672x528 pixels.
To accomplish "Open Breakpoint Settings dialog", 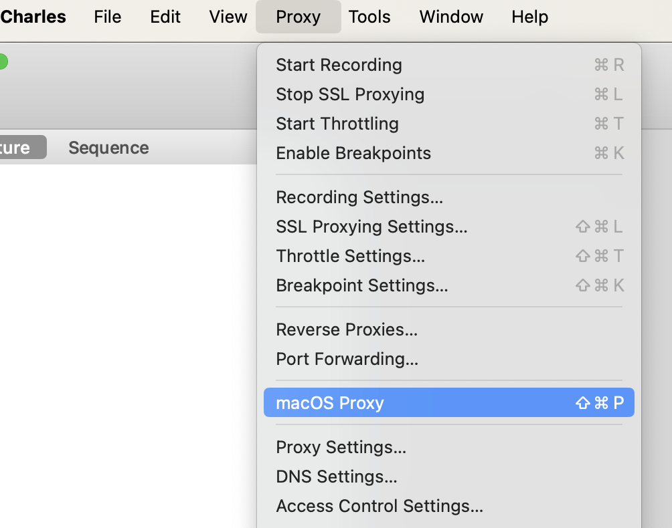I will point(362,285).
